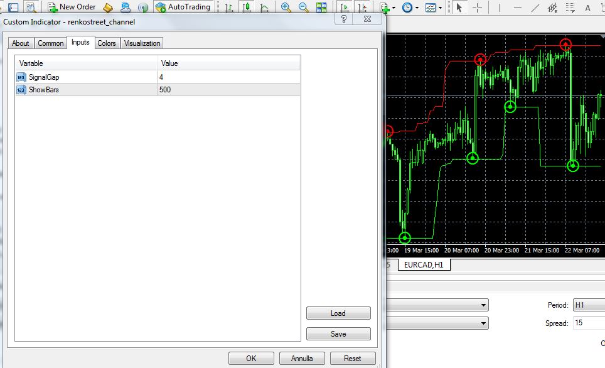Open the Visualization tab

(142, 43)
